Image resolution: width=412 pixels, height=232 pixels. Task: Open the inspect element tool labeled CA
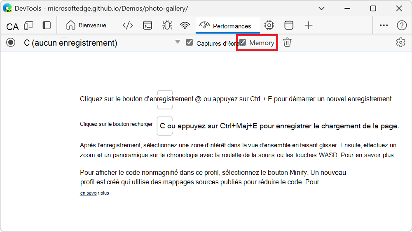click(x=12, y=26)
